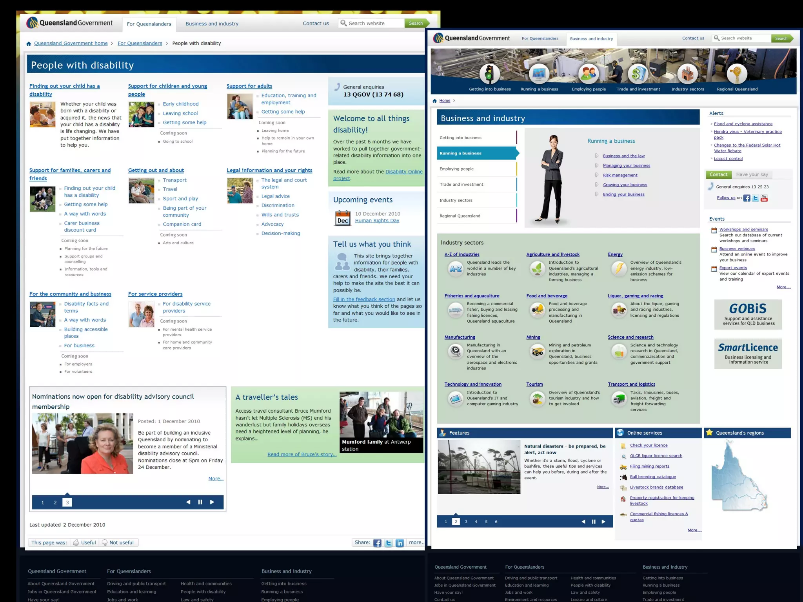Open the Regional Queensland banner icon
The image size is (803, 602).
click(x=737, y=73)
